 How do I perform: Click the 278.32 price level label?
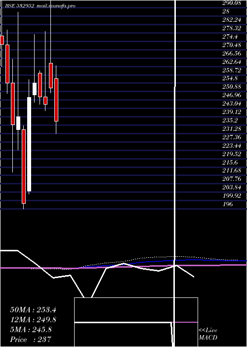pyautogui.click(x=231, y=28)
